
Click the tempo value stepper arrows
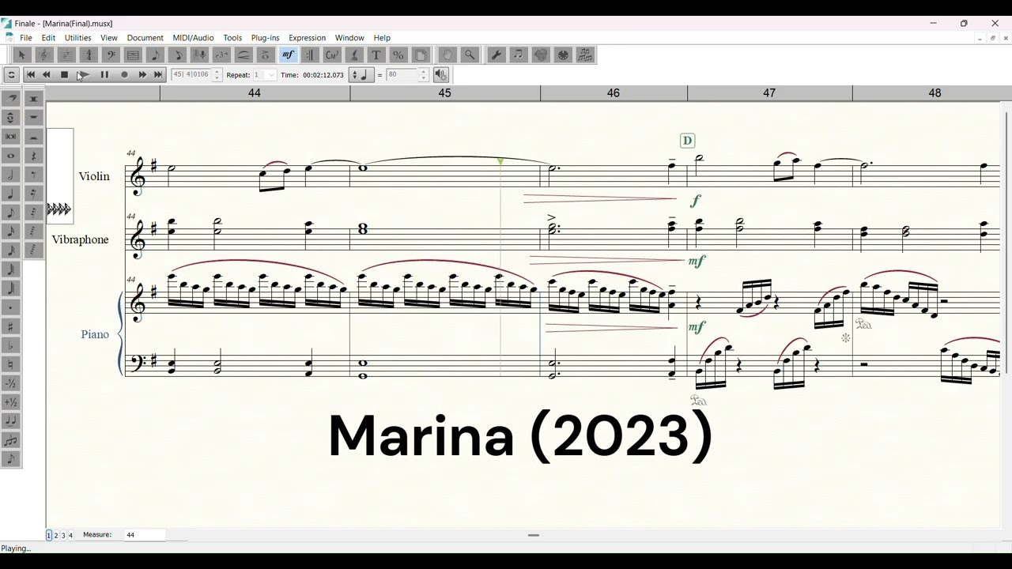click(424, 75)
